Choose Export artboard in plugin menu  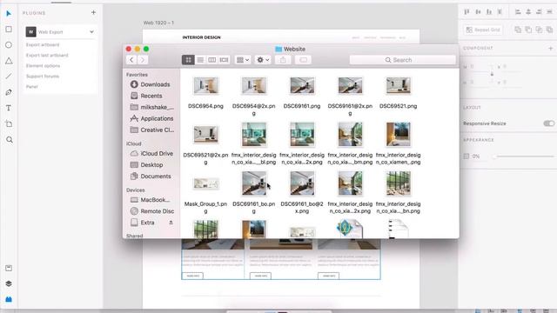43,44
